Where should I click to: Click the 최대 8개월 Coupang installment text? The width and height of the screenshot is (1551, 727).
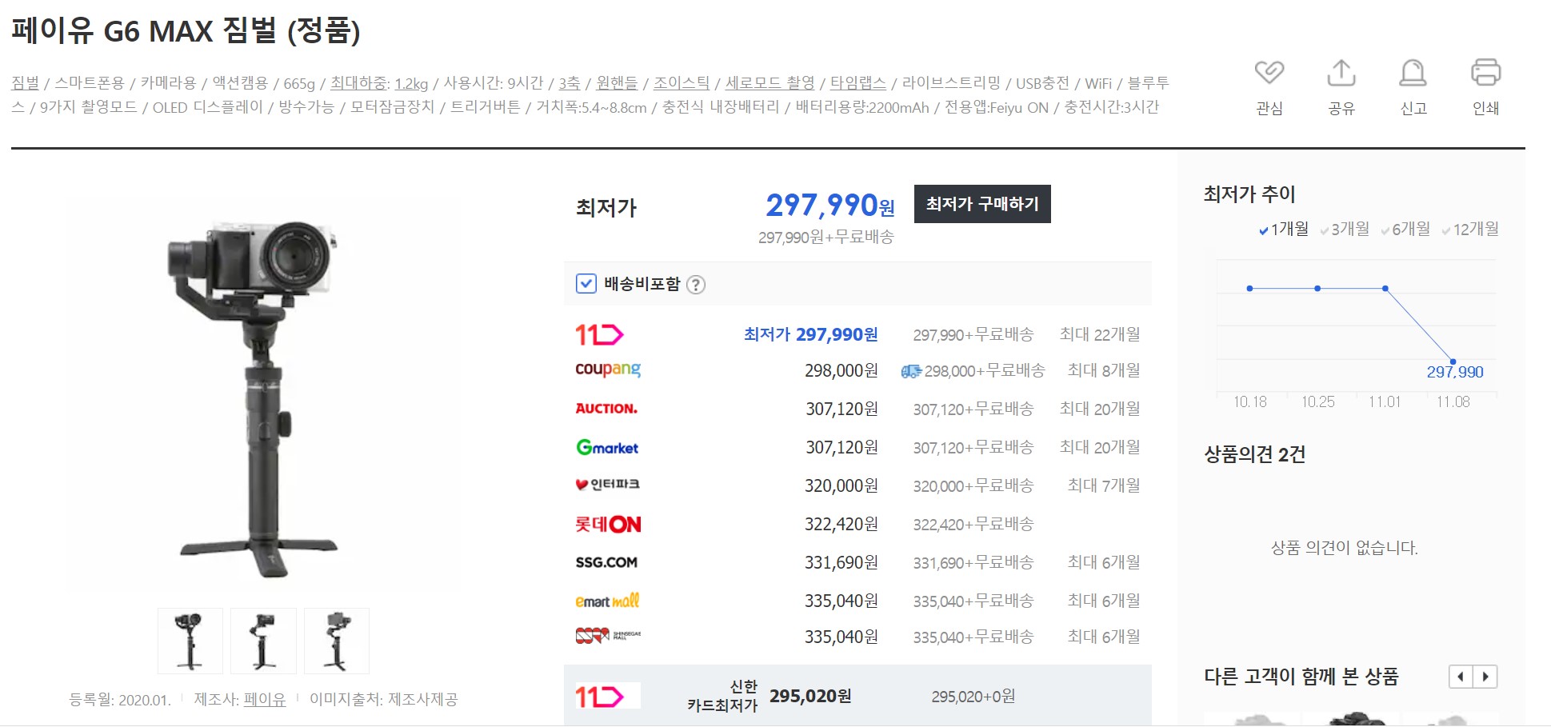pyautogui.click(x=1104, y=370)
